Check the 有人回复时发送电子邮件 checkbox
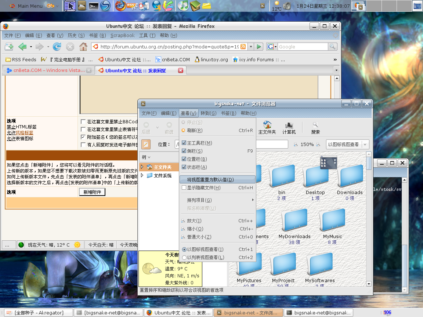Viewport: 423px width, 317px height. (83, 145)
